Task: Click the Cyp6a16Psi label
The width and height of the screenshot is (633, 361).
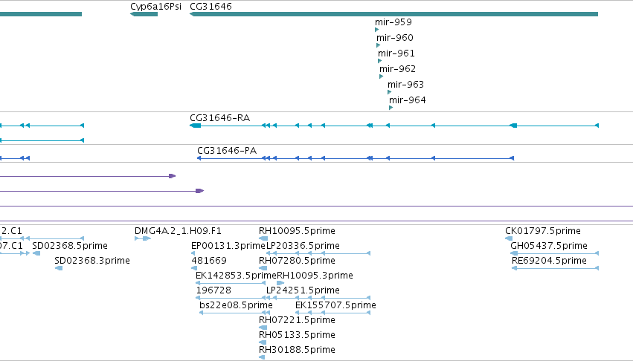Action: (x=155, y=7)
